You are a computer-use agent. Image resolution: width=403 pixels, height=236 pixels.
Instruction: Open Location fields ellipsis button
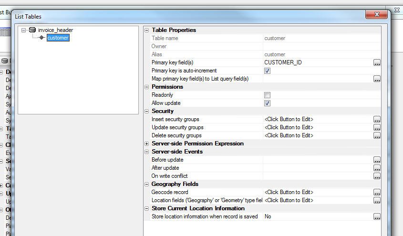pyautogui.click(x=377, y=200)
